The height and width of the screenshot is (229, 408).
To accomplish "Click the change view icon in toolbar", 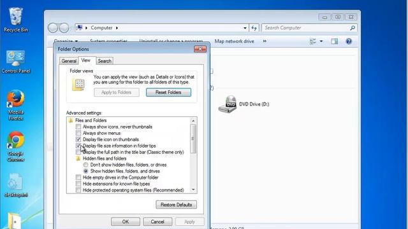I will pos(313,41).
